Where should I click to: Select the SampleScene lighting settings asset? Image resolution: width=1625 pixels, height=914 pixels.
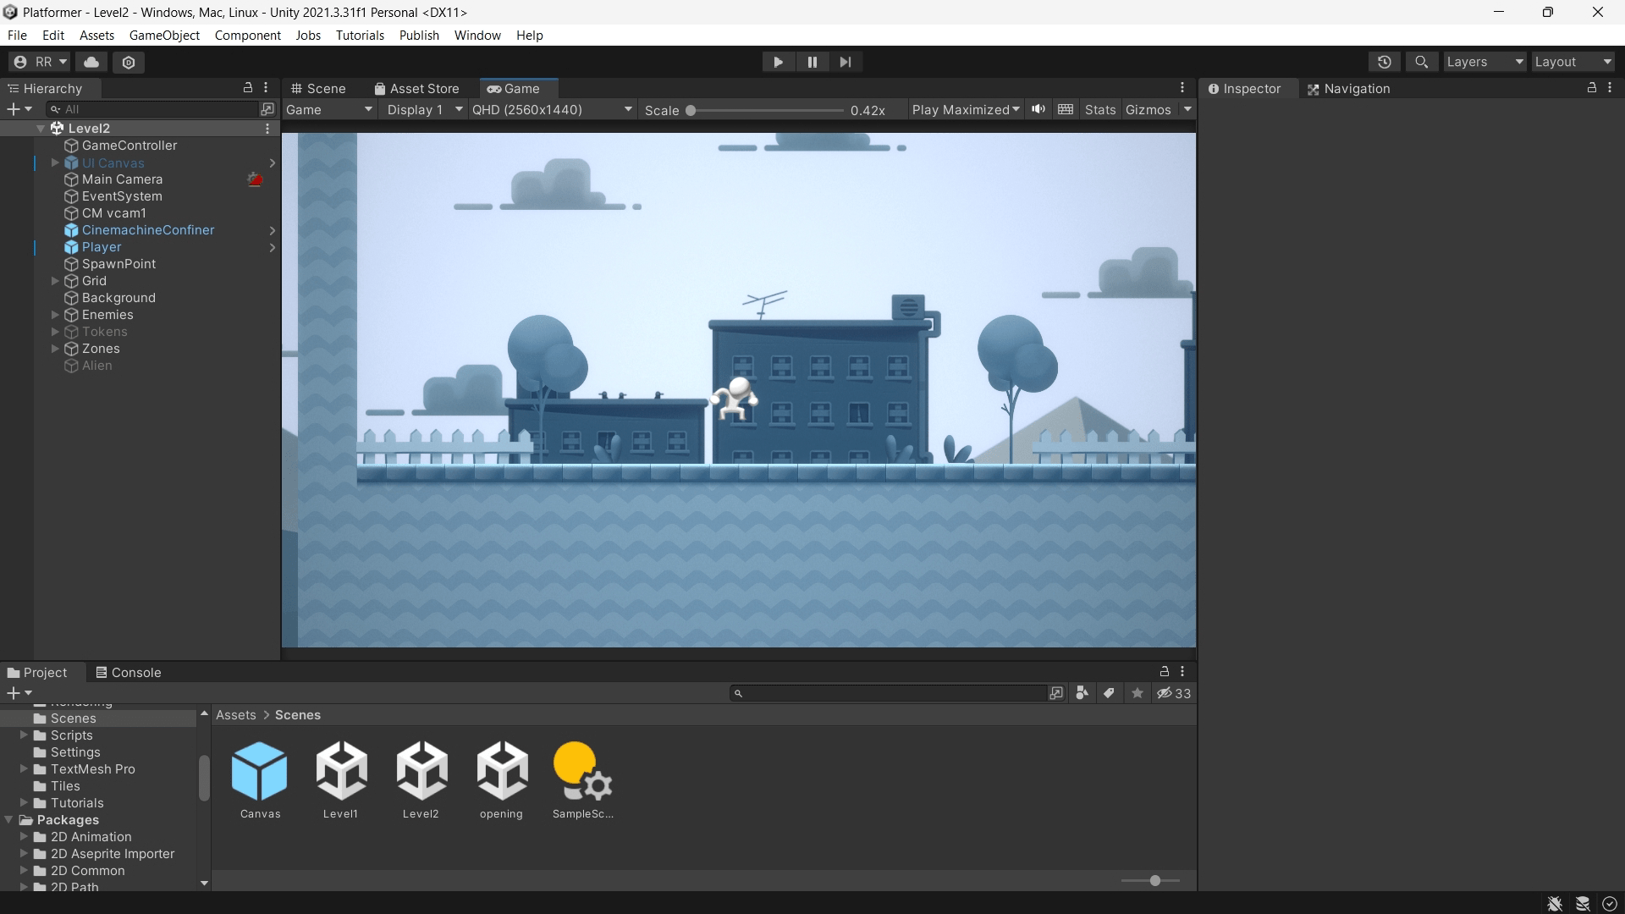pyautogui.click(x=582, y=780)
